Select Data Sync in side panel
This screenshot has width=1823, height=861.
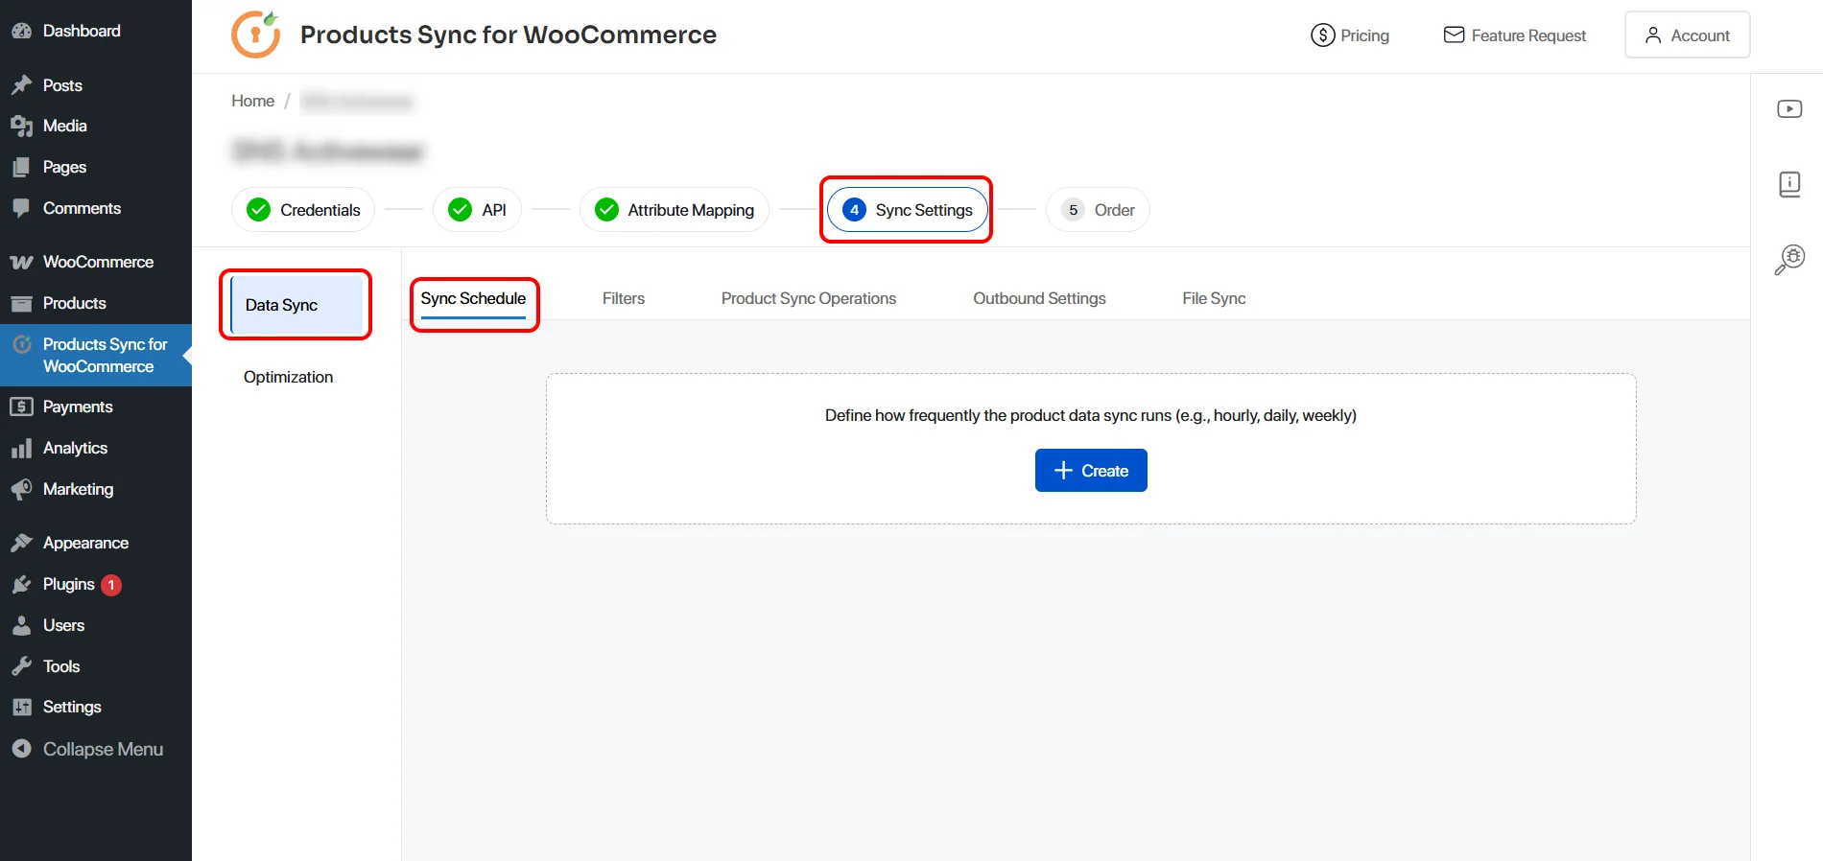click(x=297, y=305)
